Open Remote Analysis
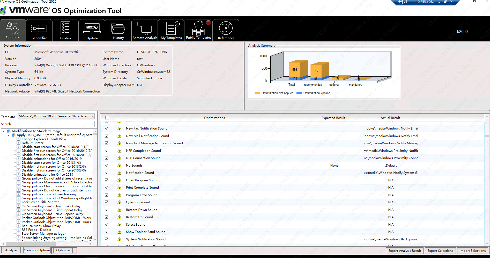This screenshot has width=490, height=258. tap(145, 30)
